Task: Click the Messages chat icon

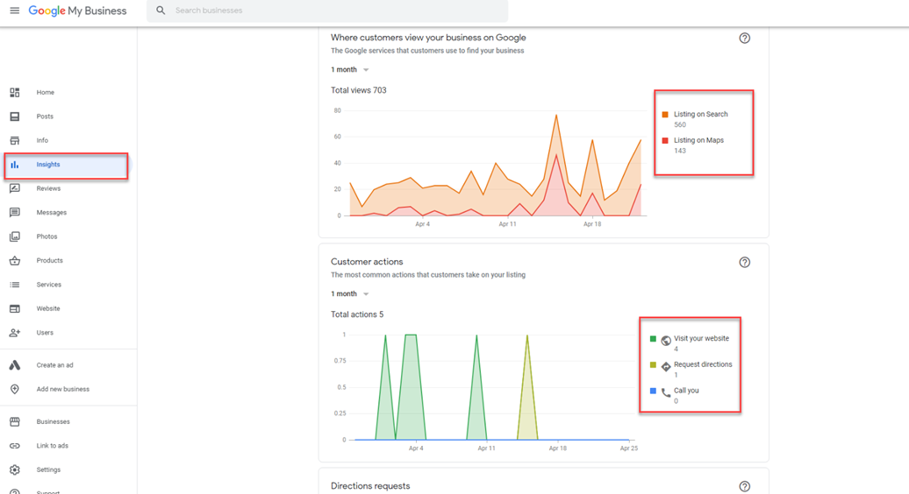Action: point(15,212)
